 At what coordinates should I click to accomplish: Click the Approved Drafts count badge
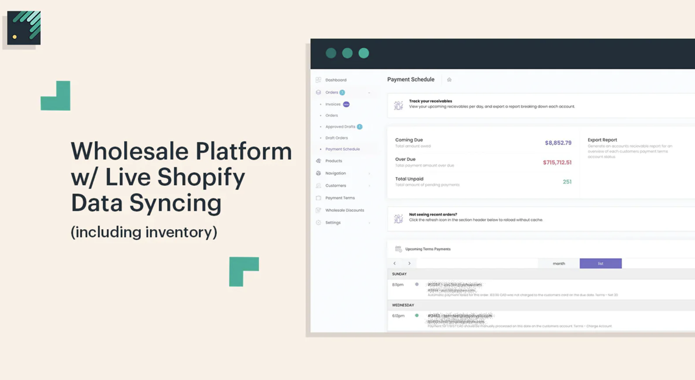tap(359, 127)
